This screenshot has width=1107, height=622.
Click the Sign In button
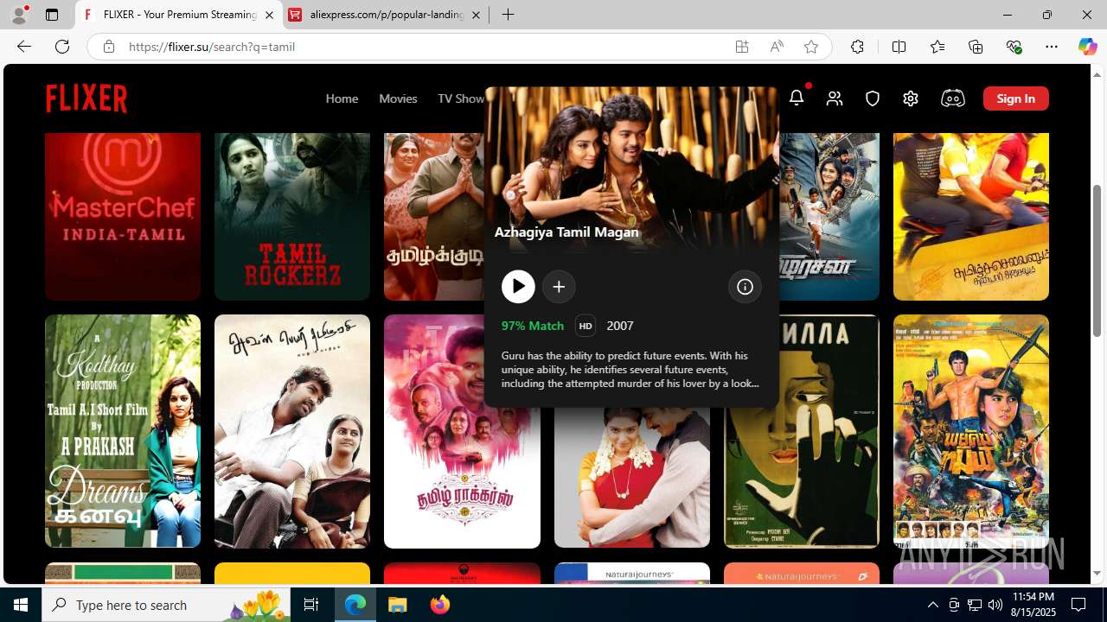[x=1015, y=98]
